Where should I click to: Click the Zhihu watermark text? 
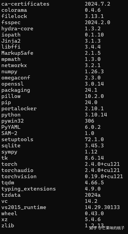pyautogui.click(x=107, y=228)
